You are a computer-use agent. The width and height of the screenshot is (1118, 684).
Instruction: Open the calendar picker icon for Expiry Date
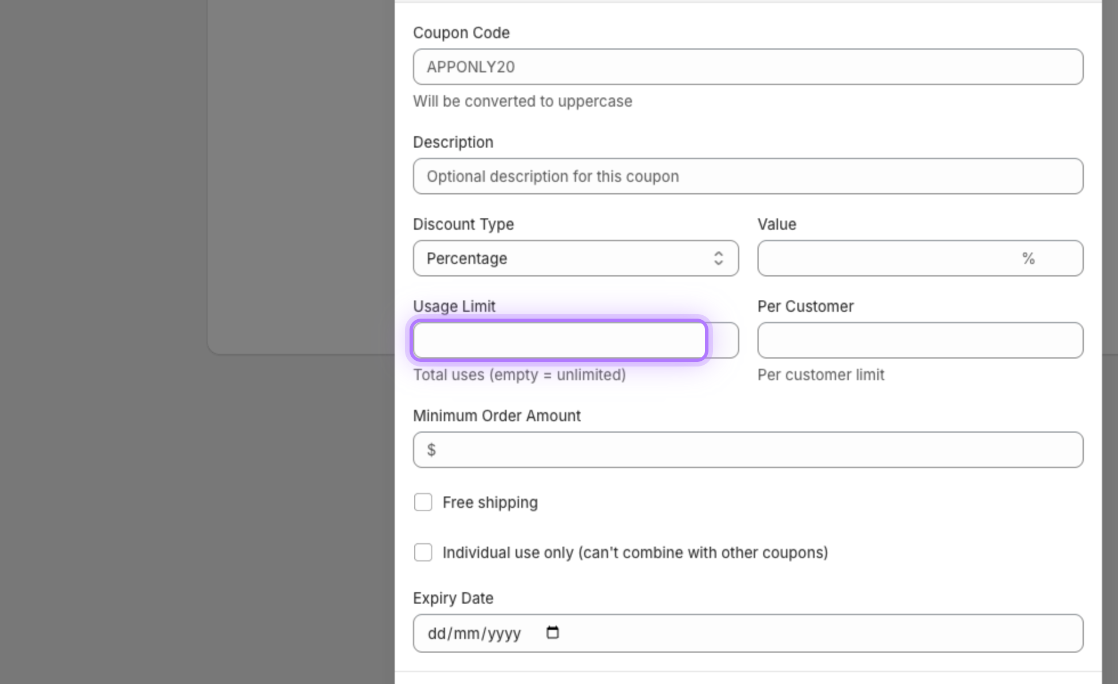point(552,633)
